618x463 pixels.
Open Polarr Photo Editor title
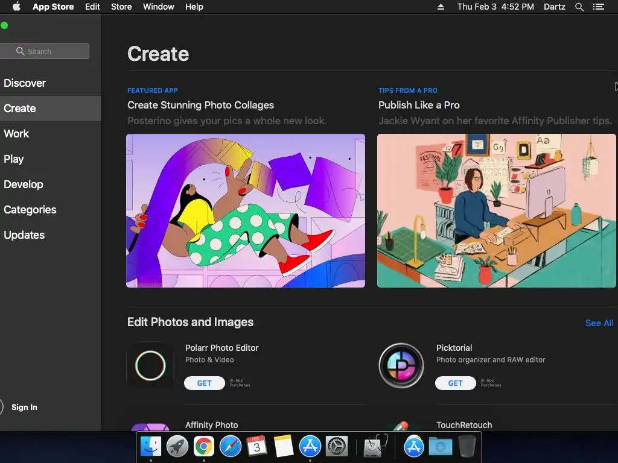tap(222, 348)
